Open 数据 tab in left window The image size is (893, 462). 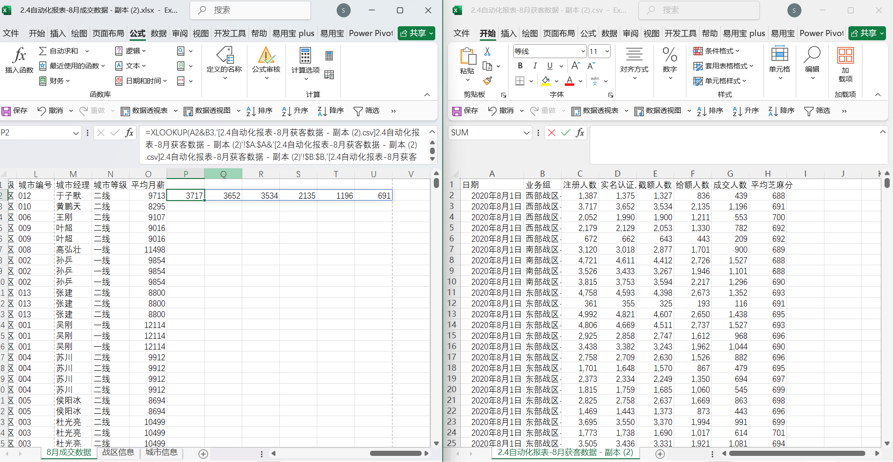[x=159, y=33]
